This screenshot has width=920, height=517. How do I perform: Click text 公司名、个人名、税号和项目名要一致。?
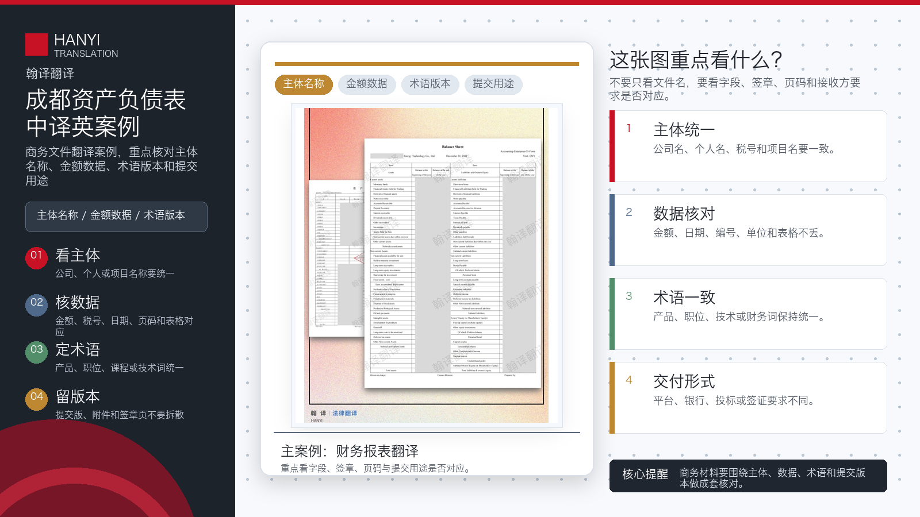[746, 149]
